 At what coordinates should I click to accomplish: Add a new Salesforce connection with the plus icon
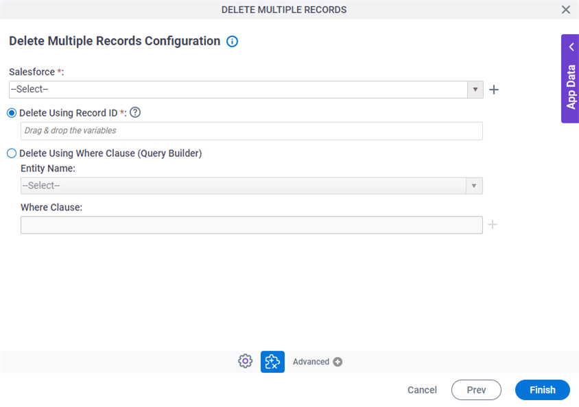pos(493,89)
